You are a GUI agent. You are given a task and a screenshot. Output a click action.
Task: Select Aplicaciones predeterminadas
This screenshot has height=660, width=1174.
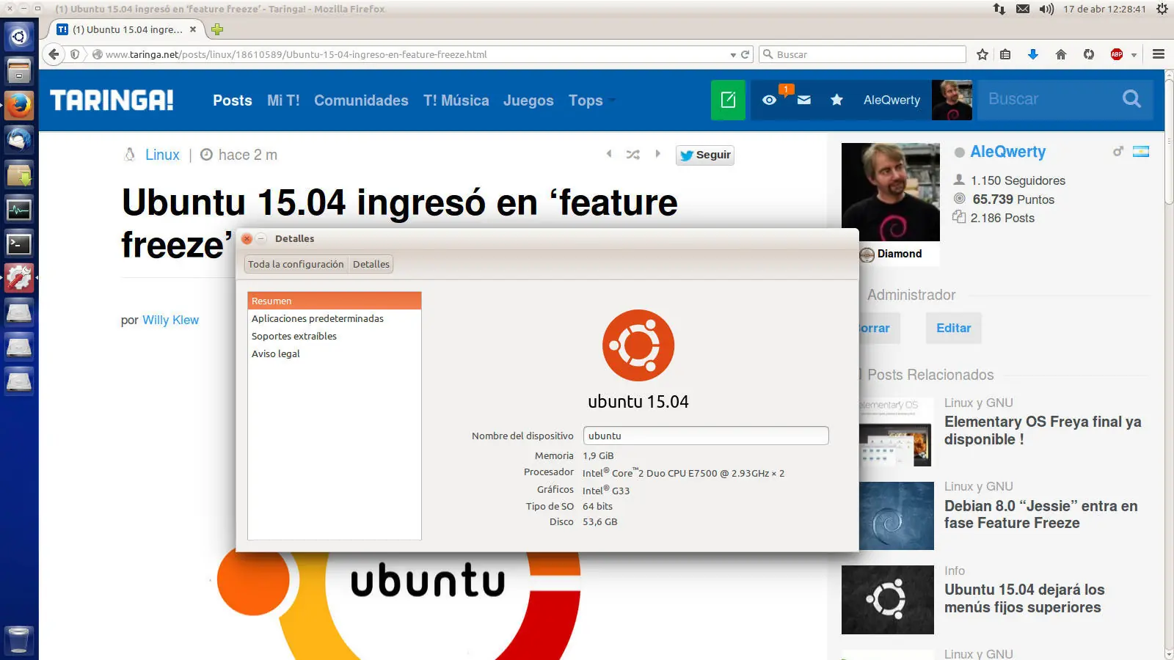click(x=335, y=318)
